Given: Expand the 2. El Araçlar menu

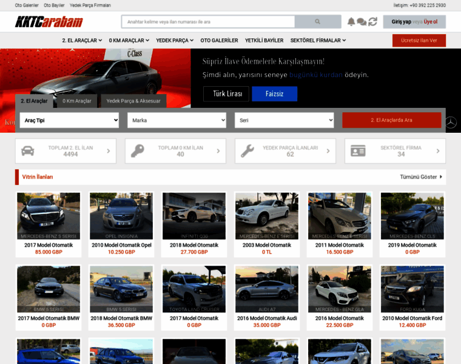Looking at the screenshot, I should coord(82,41).
